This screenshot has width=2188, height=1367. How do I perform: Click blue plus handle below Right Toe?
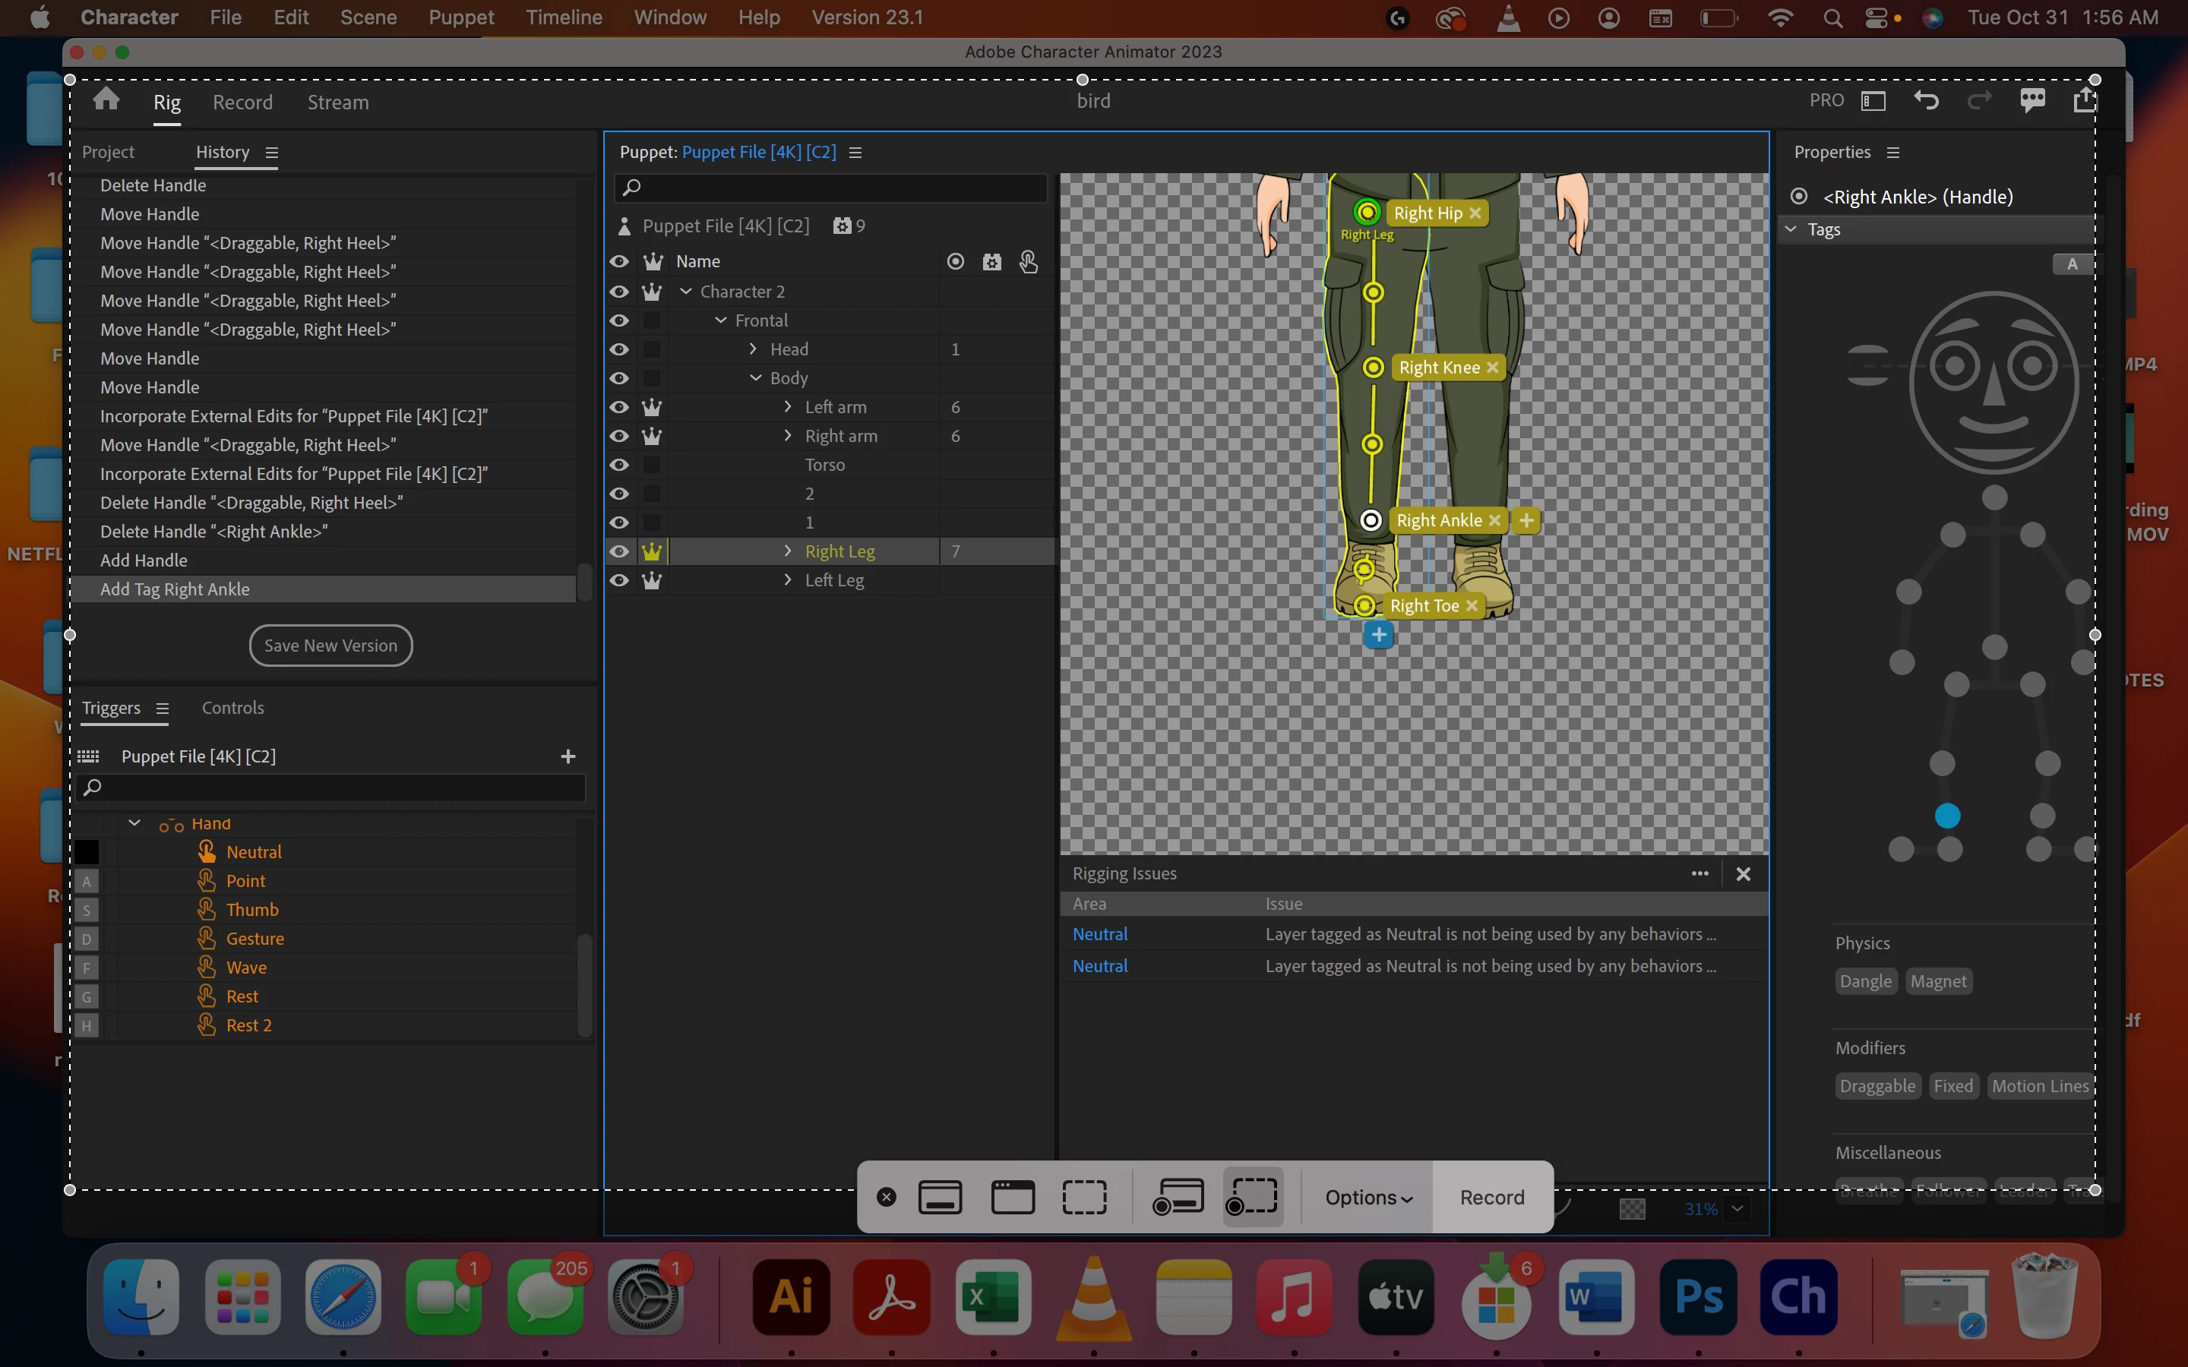pyautogui.click(x=1378, y=635)
